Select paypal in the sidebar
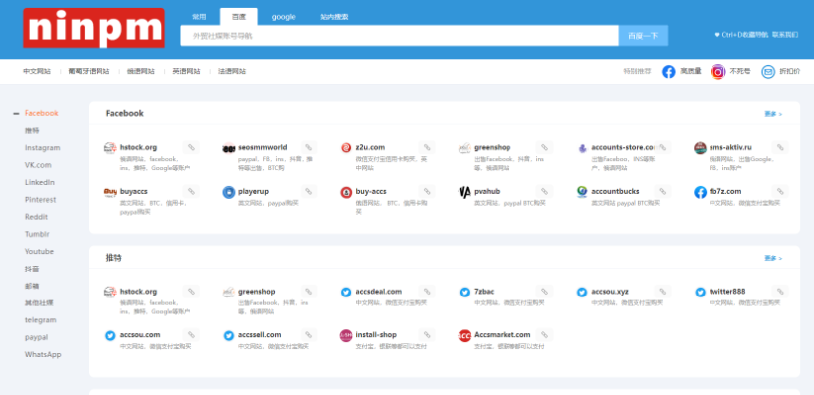 [x=36, y=337]
